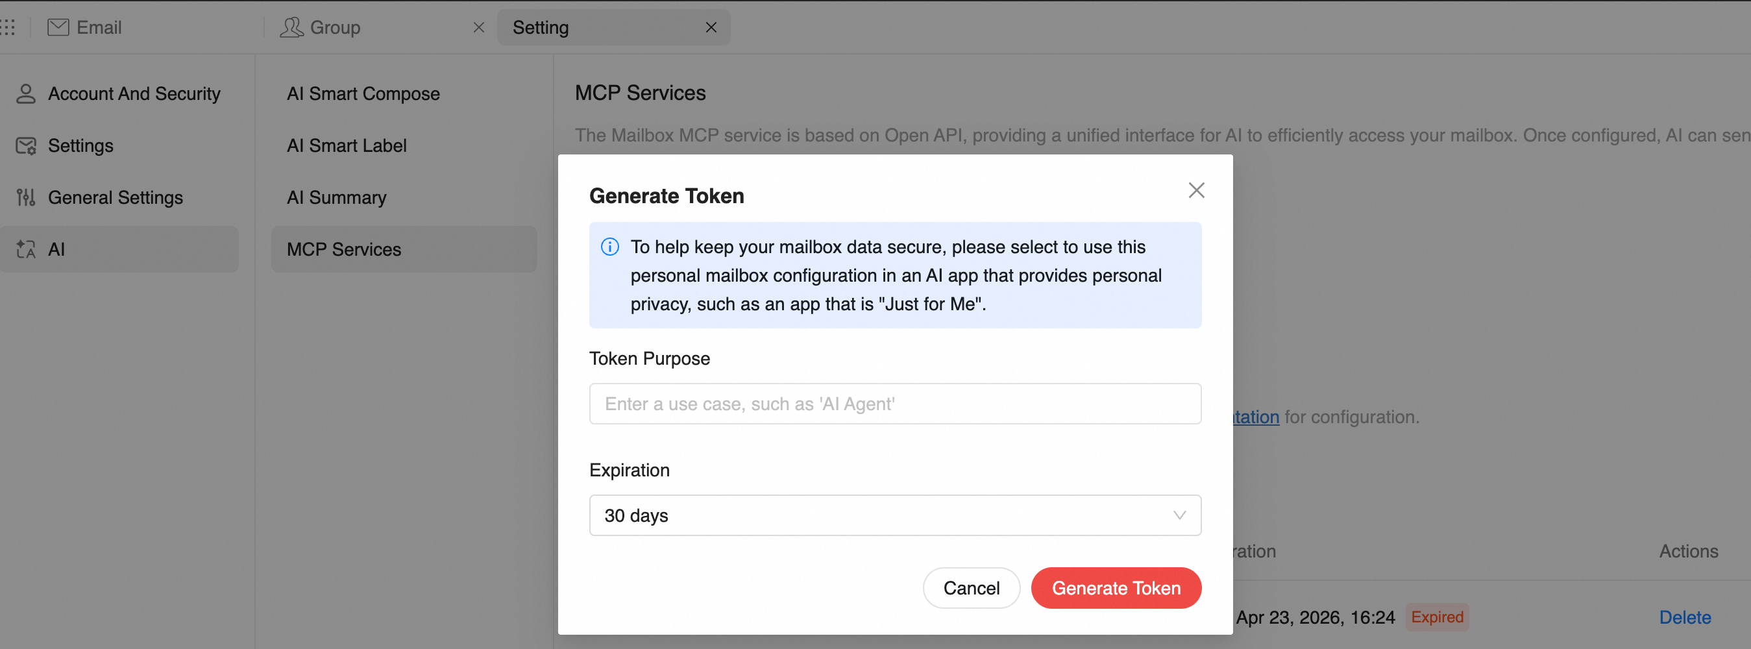
Task: Select AI Summary in submenu
Action: [x=336, y=198]
